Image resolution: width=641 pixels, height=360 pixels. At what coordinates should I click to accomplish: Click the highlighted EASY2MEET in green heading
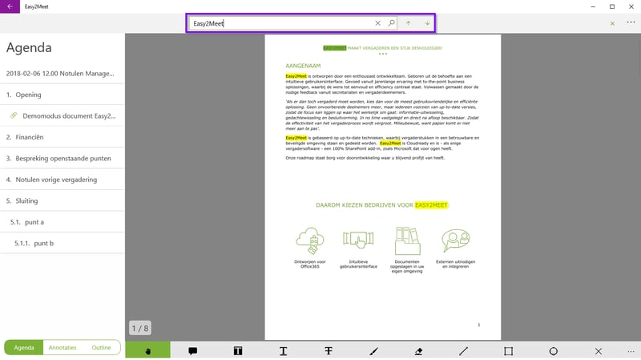click(x=431, y=205)
